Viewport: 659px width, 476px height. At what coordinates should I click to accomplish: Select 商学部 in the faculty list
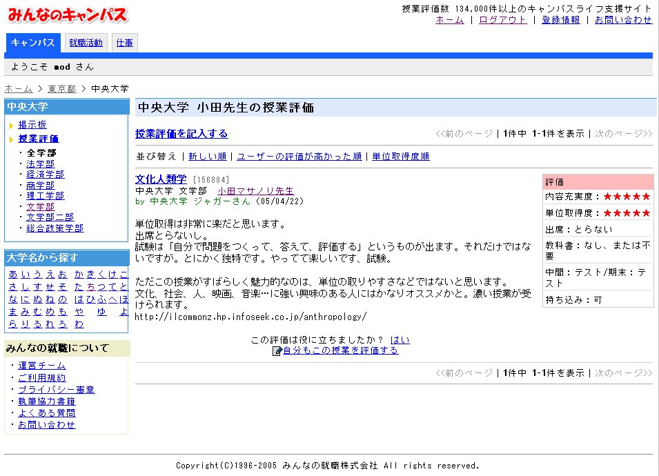[40, 186]
